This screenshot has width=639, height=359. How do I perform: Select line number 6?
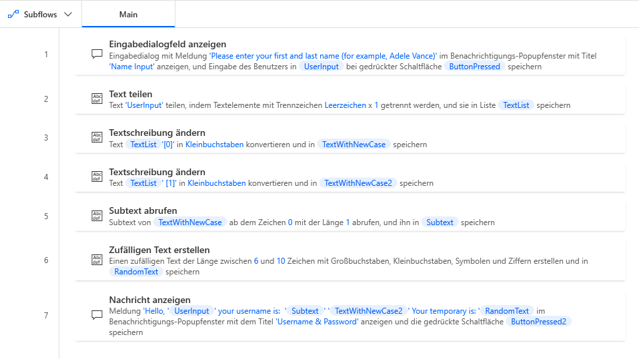46,260
